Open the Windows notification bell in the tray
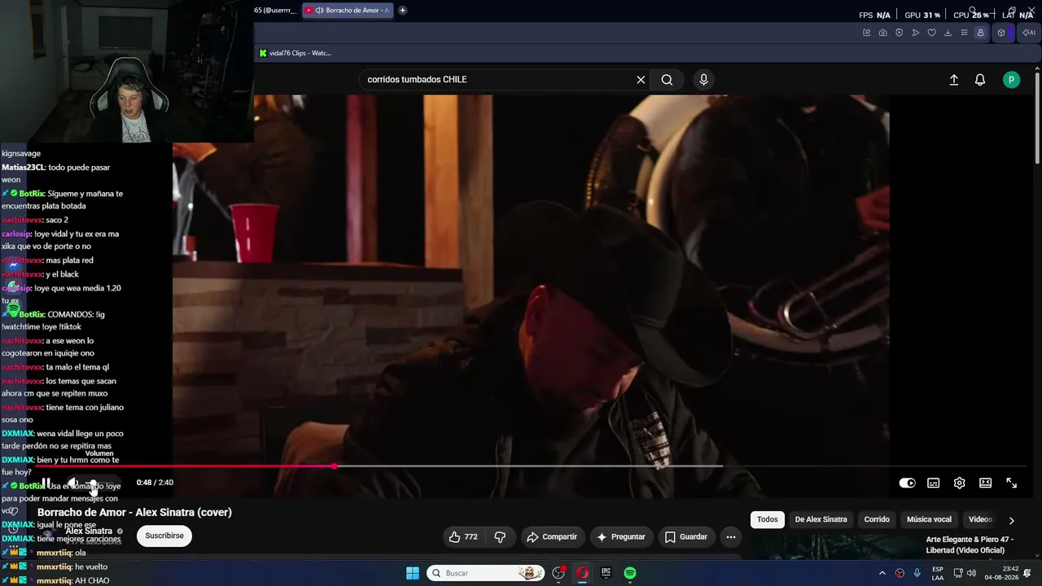The image size is (1042, 586). point(1027,573)
